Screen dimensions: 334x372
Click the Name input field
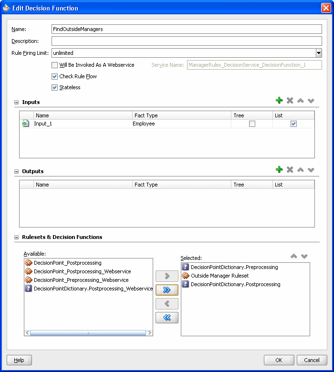pyautogui.click(x=187, y=29)
